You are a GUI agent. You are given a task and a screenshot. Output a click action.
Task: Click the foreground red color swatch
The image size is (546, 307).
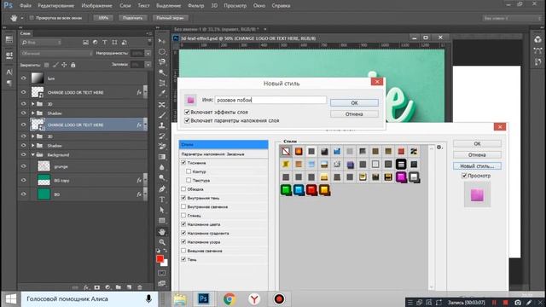(160, 258)
